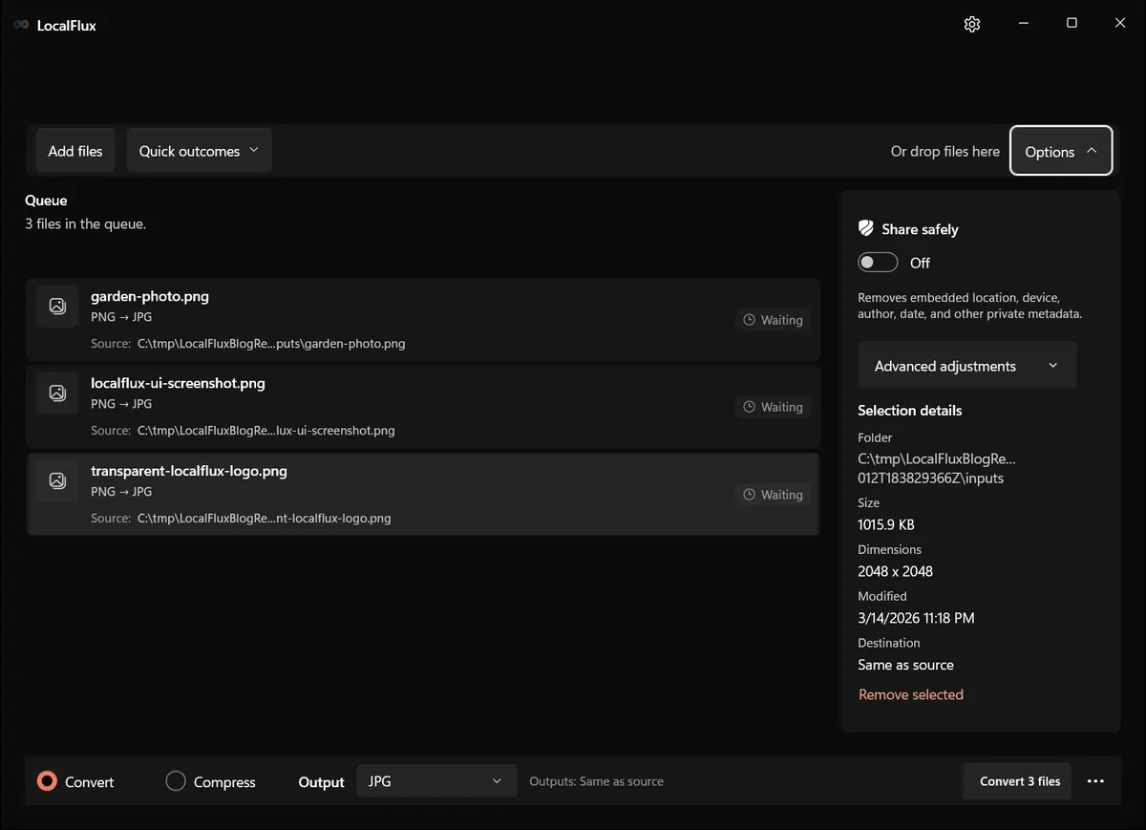The width and height of the screenshot is (1146, 830).
Task: Click the image icon of localflux-ui-screenshot.png
Action: [57, 393]
